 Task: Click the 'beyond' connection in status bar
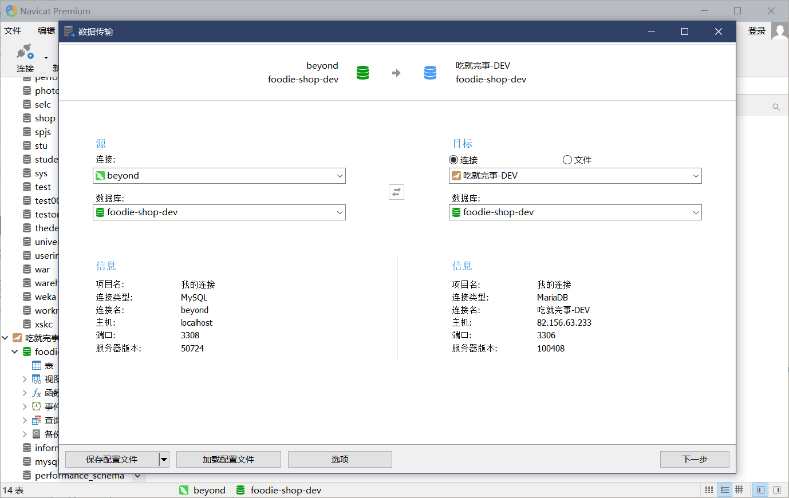[202, 490]
